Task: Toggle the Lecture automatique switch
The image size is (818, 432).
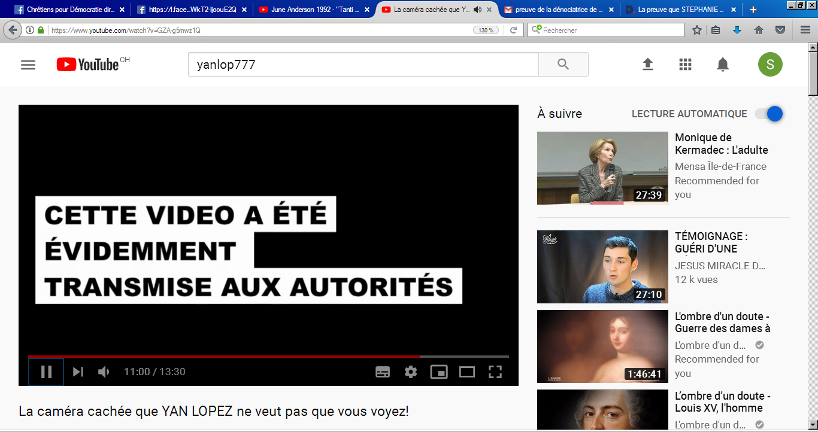Action: coord(769,114)
